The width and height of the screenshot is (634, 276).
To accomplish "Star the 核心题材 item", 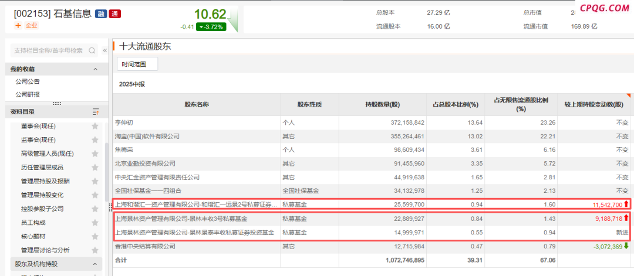I will 95,237.
